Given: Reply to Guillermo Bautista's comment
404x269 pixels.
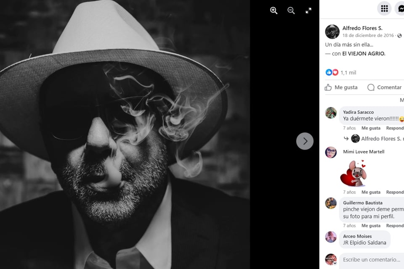Looking at the screenshot, I should (395, 225).
